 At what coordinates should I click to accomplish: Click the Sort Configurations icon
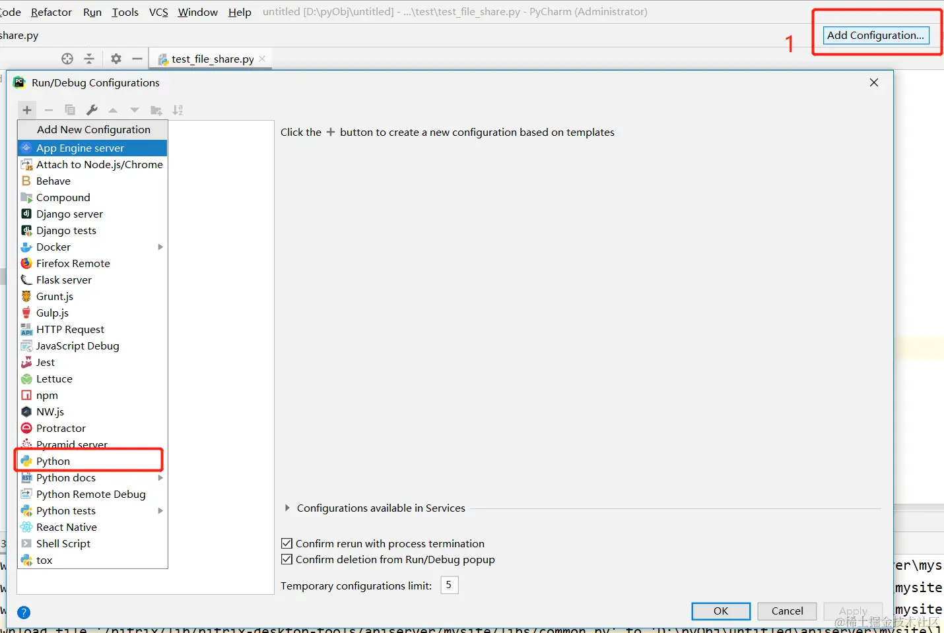point(178,110)
